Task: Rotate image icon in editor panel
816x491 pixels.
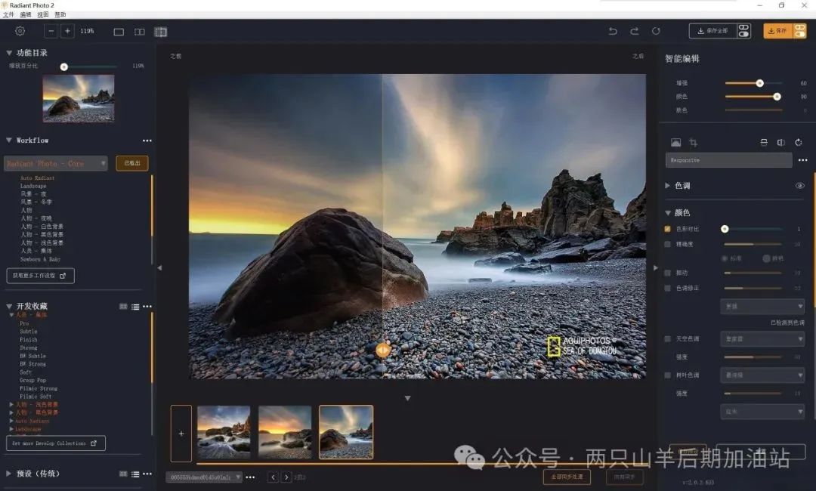Action: [799, 143]
